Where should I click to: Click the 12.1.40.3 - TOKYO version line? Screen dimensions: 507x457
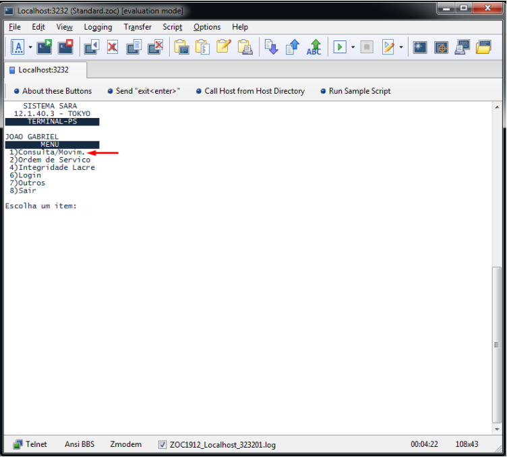(52, 114)
